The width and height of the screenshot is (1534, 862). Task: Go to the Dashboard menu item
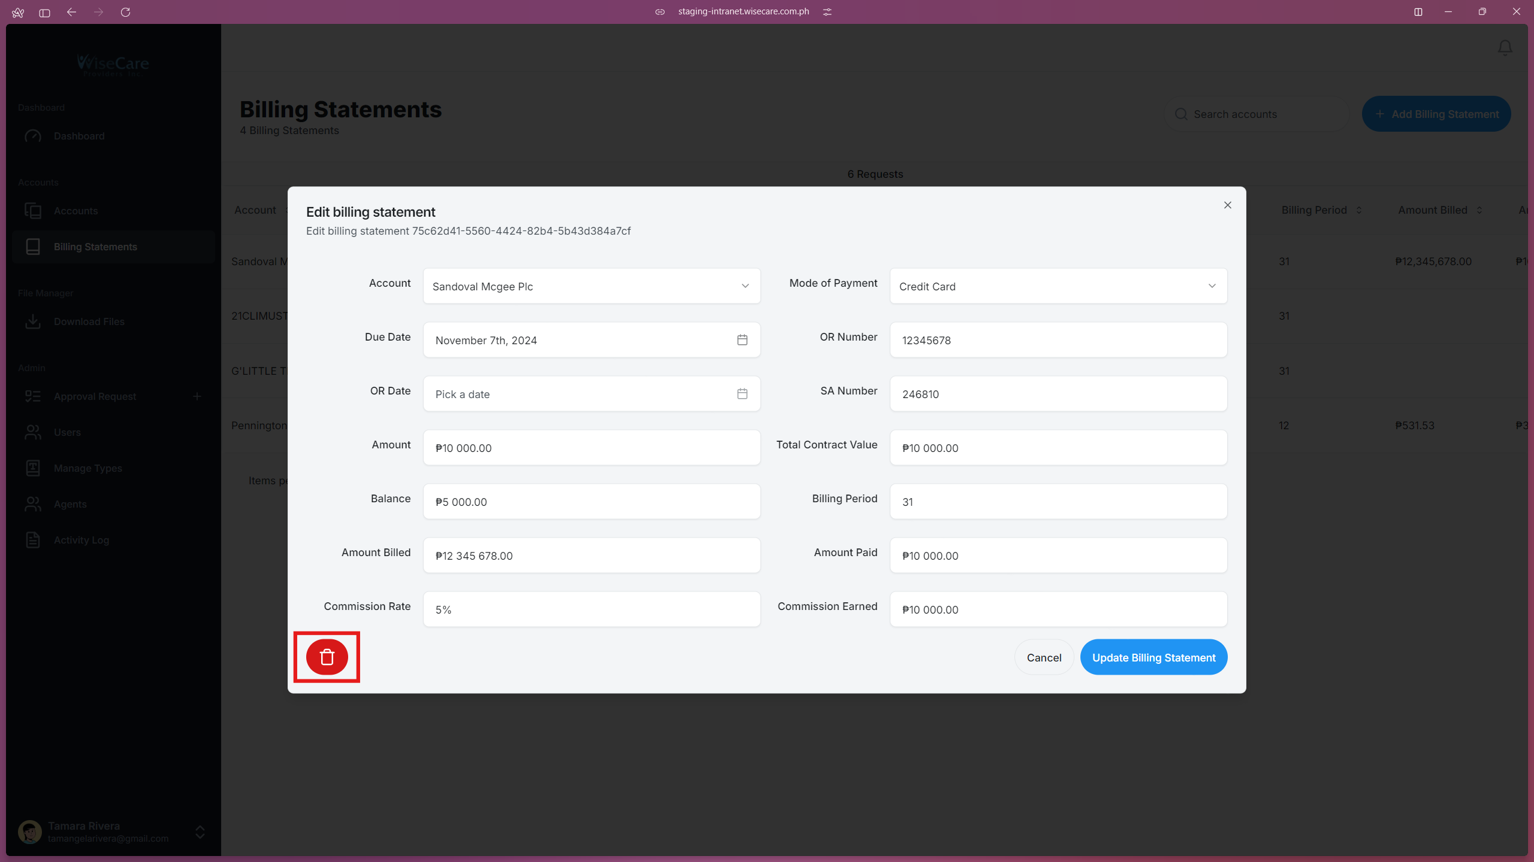78,136
